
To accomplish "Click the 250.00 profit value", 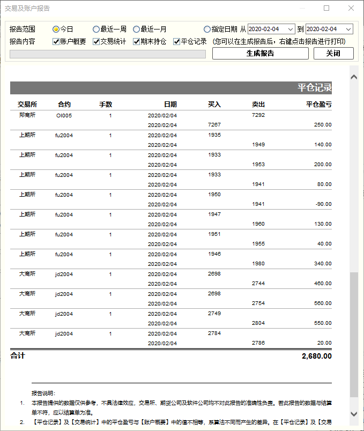I will pos(323,125).
